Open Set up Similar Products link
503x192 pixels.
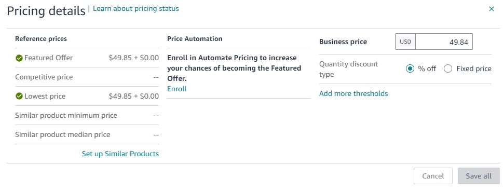120,154
